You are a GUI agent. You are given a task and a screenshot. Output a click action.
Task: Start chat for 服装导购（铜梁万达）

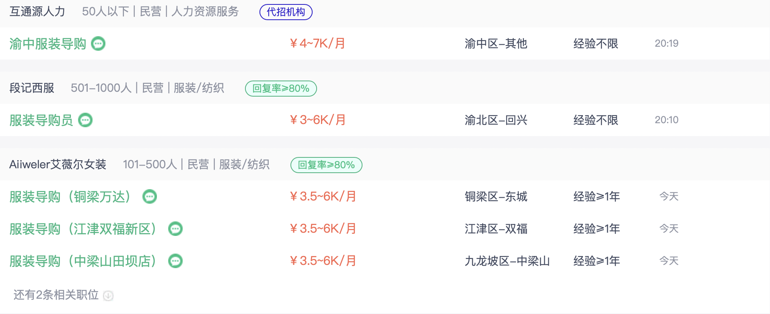click(150, 196)
